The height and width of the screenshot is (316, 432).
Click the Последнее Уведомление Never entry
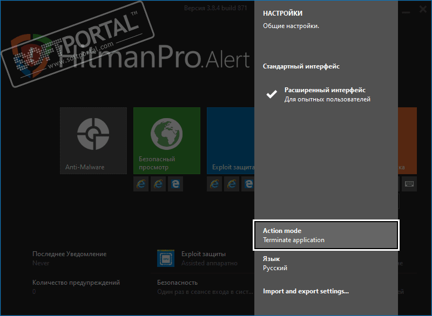(x=70, y=258)
